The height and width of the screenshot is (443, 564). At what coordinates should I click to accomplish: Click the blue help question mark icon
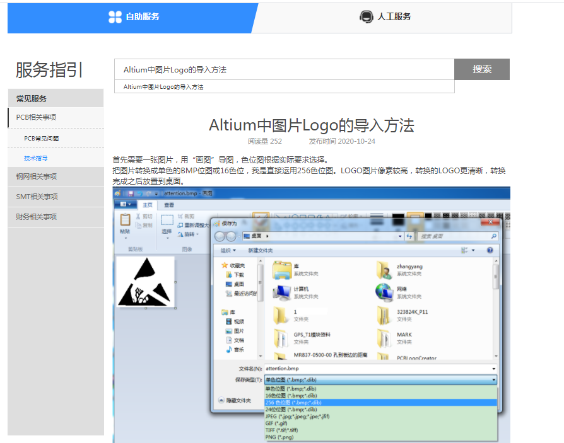490,250
